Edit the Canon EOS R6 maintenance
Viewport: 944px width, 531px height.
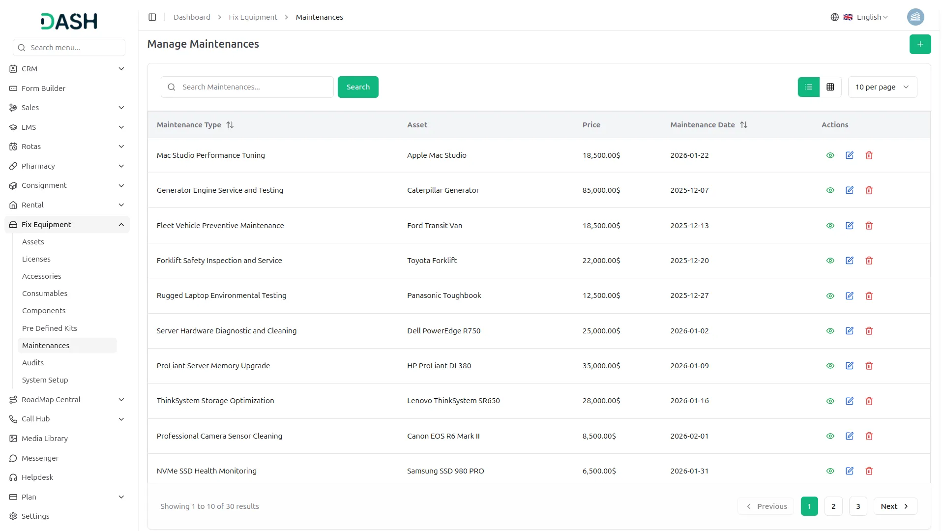pos(849,436)
